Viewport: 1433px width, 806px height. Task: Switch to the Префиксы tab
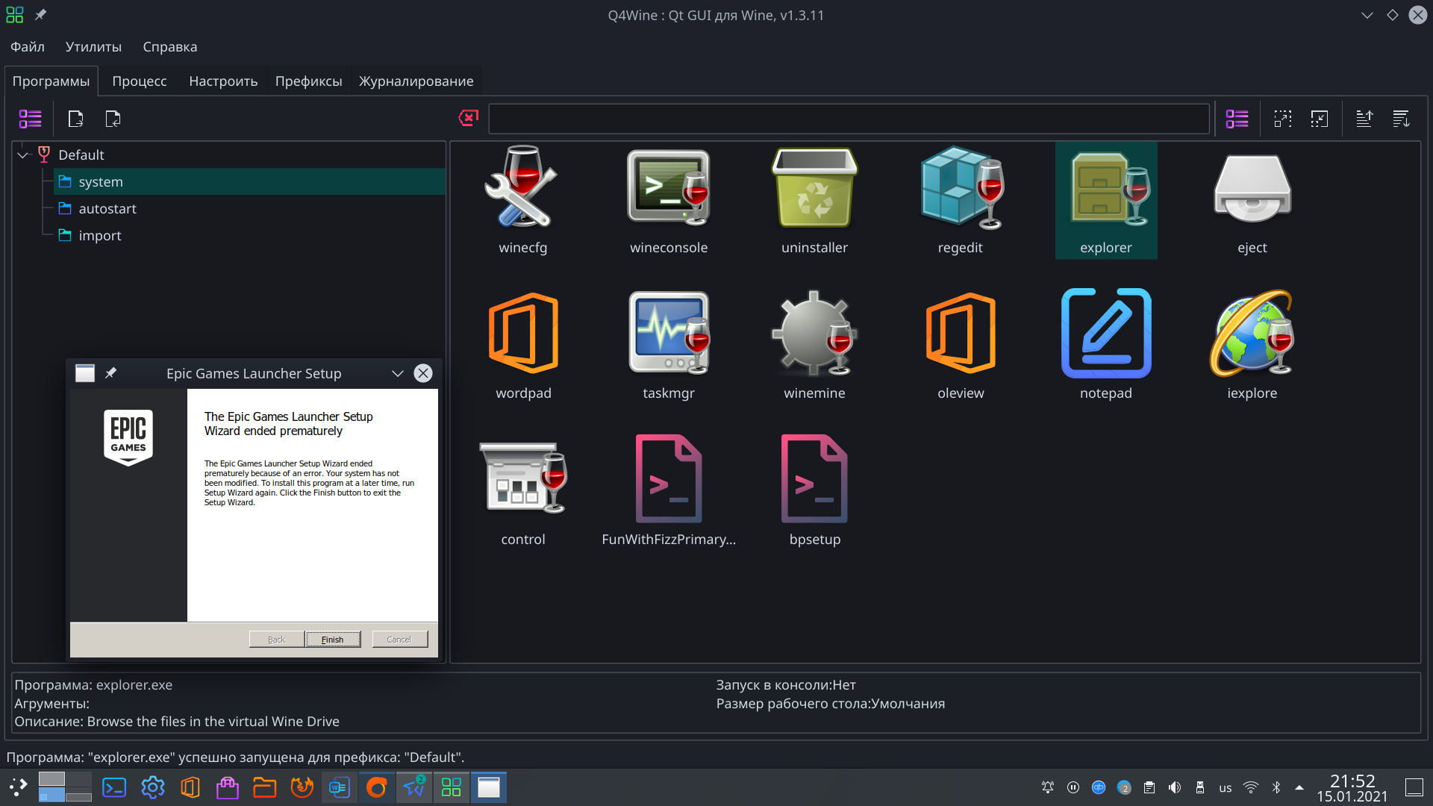point(308,81)
